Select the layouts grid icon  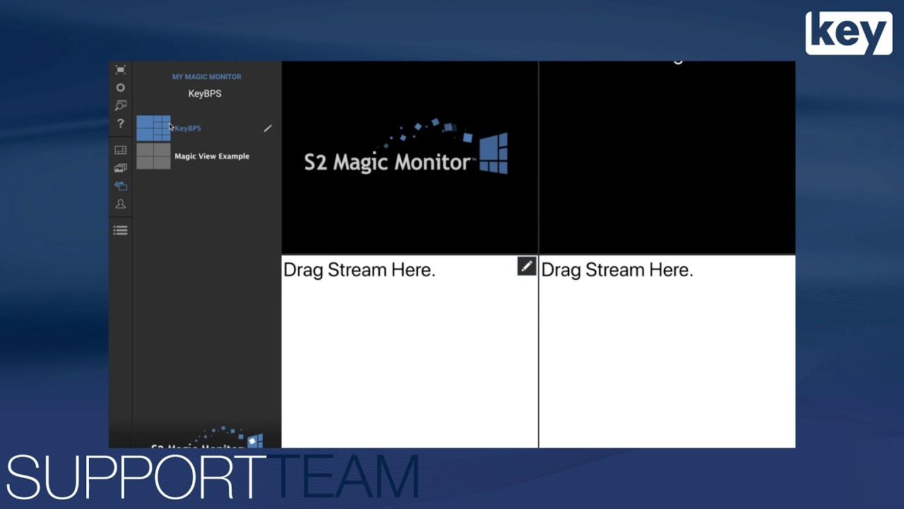(x=121, y=150)
